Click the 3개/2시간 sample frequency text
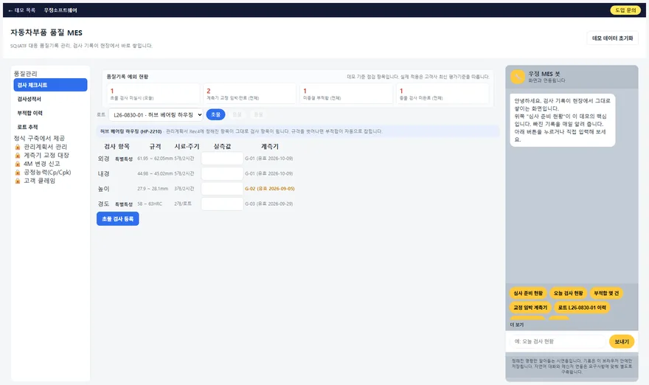This screenshot has height=385, width=649. tap(184, 189)
